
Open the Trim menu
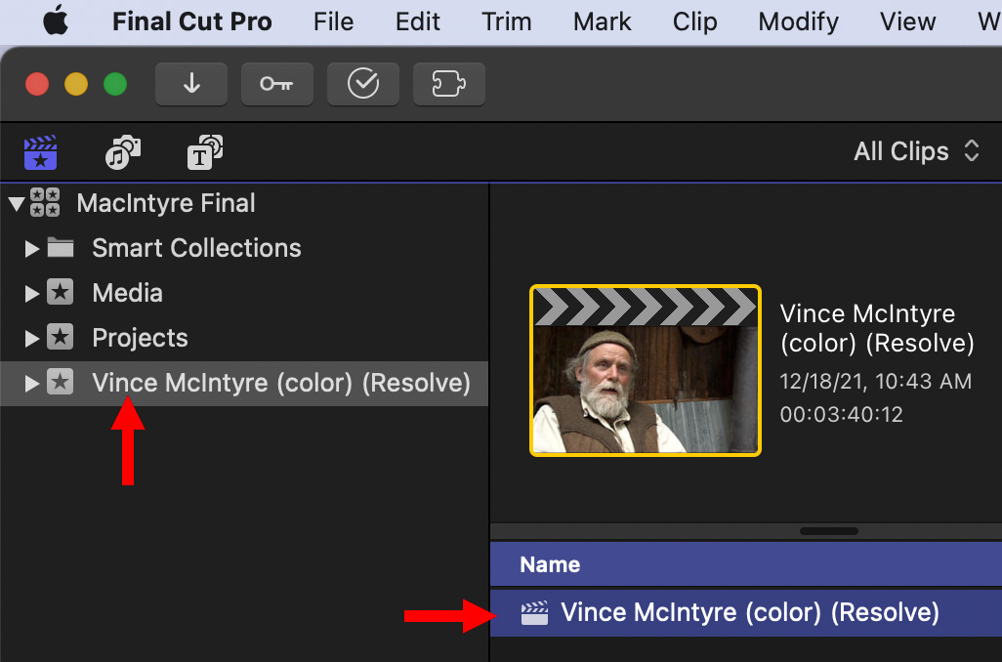coord(507,21)
